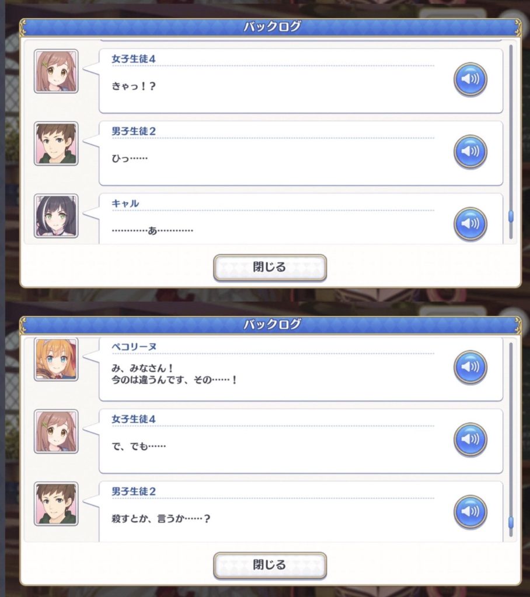Screen dimensions: 530x597
Task: Select キャル's …………あ………… dialogue entry
Action: point(301,219)
